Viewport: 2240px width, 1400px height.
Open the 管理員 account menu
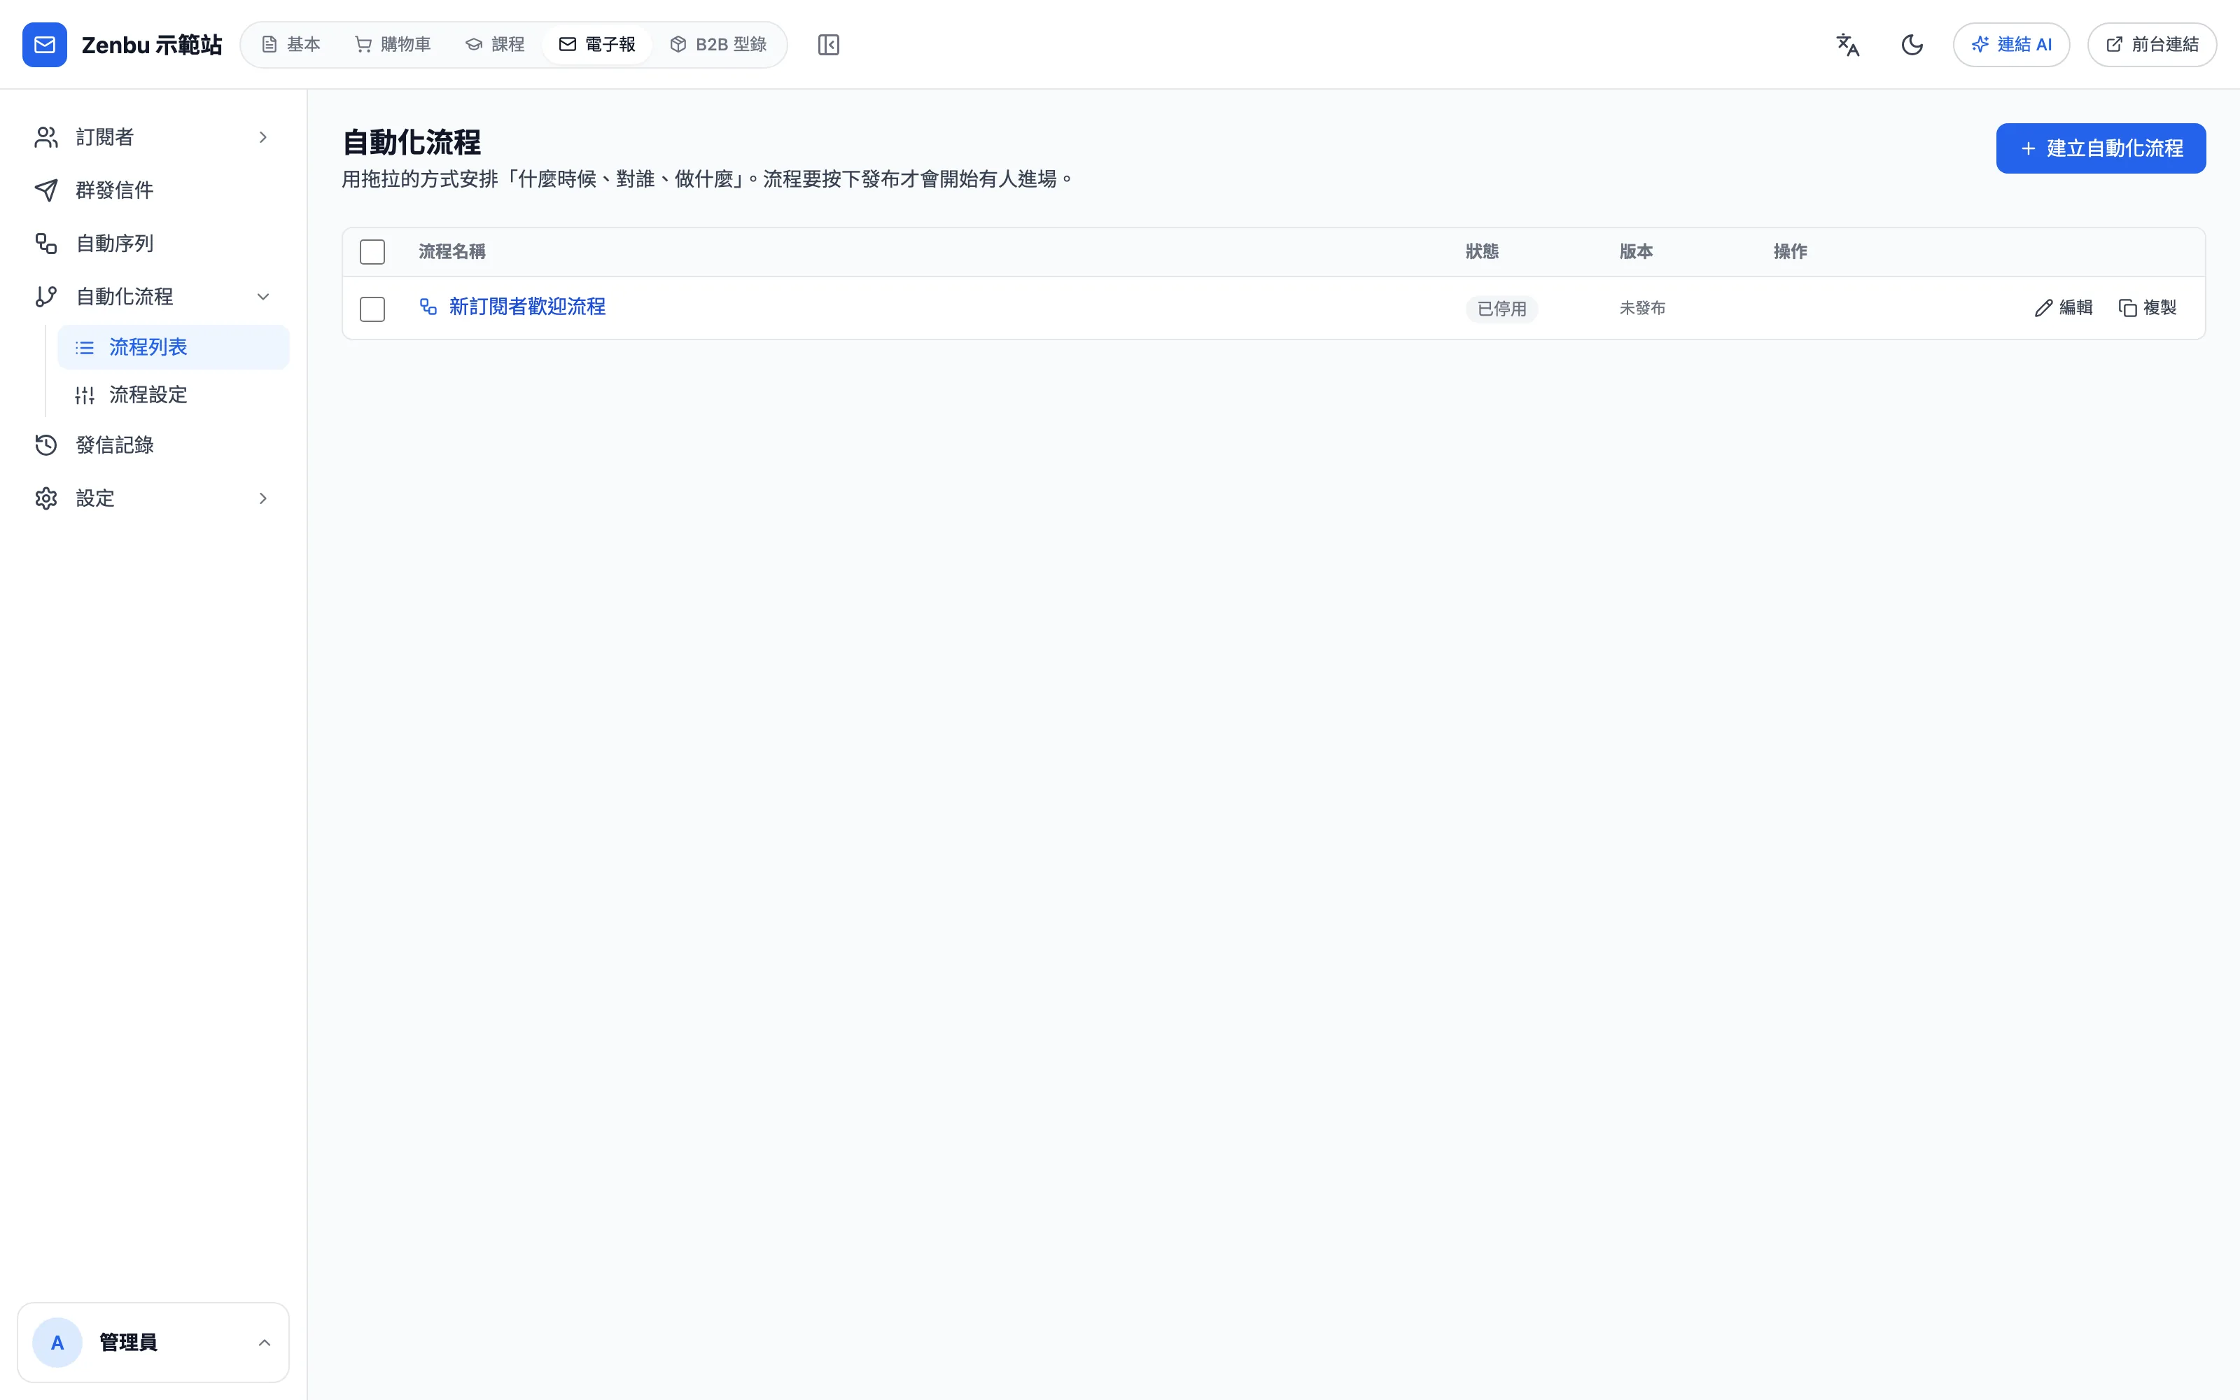pos(153,1343)
